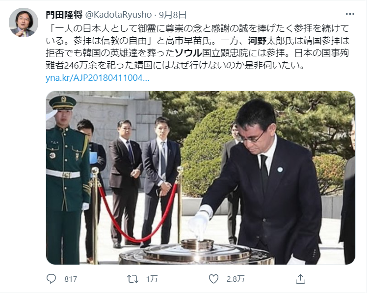Click the 2.8万 like count

tap(236, 279)
